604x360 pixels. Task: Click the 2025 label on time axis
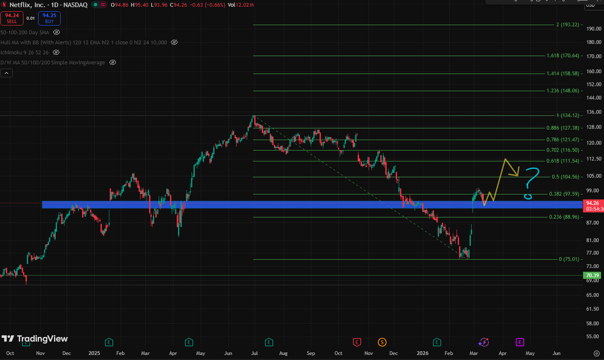pos(94,353)
